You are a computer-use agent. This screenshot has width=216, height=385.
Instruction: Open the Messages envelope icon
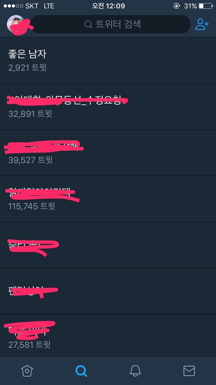[x=189, y=371]
